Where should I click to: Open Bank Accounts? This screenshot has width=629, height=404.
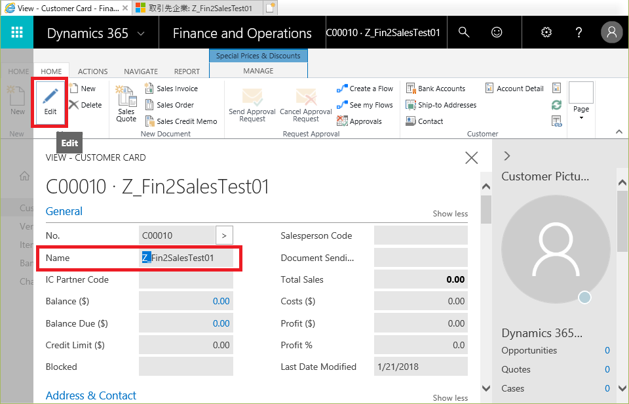436,89
